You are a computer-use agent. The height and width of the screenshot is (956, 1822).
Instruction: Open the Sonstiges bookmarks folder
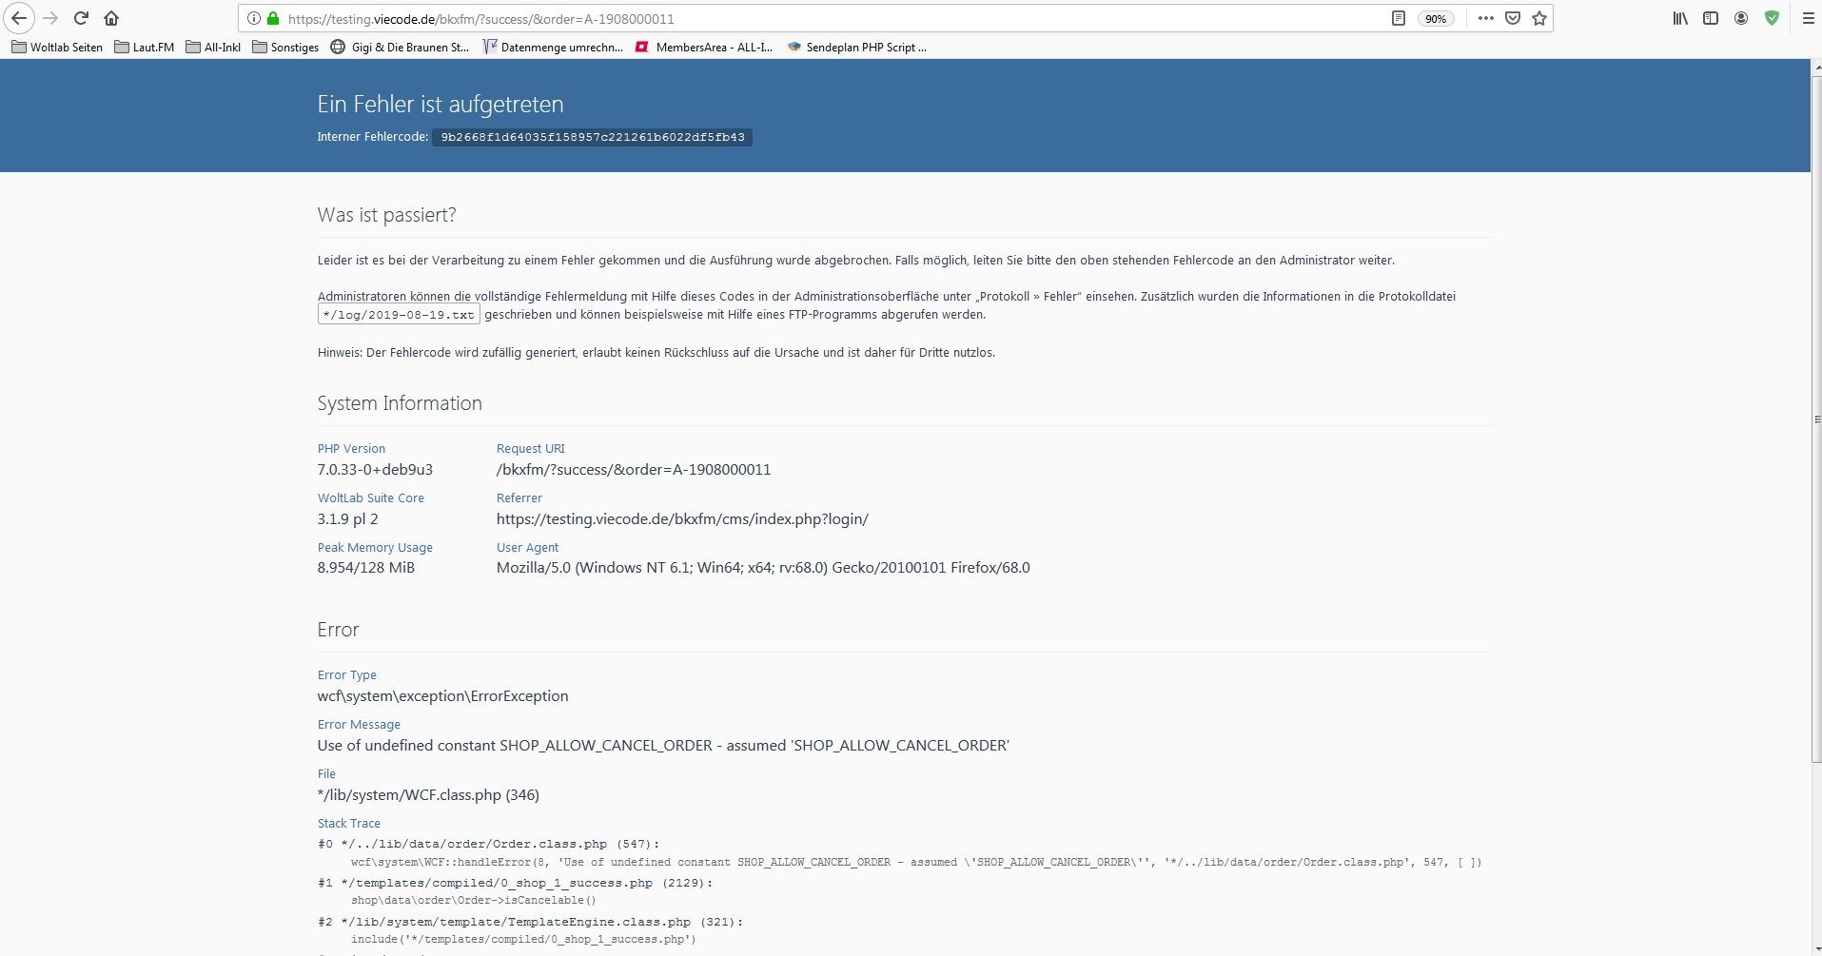tap(285, 47)
